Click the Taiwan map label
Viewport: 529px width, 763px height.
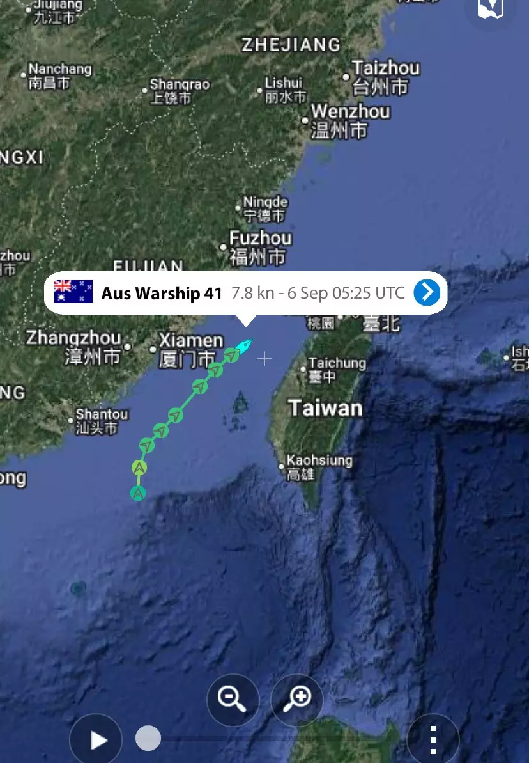(x=325, y=408)
